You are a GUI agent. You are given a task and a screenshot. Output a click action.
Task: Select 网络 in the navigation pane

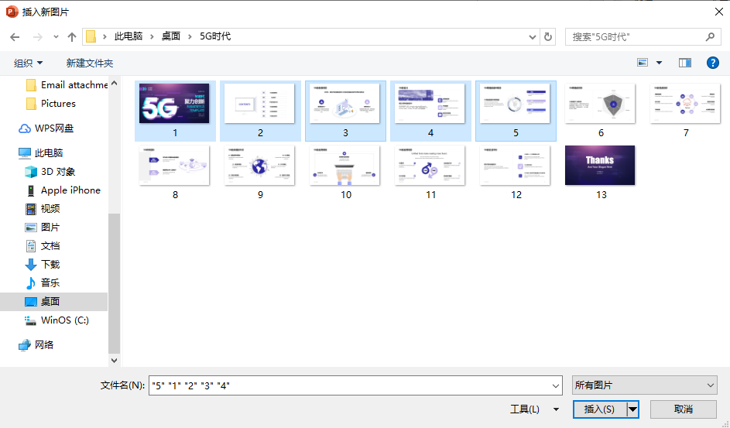click(x=36, y=344)
